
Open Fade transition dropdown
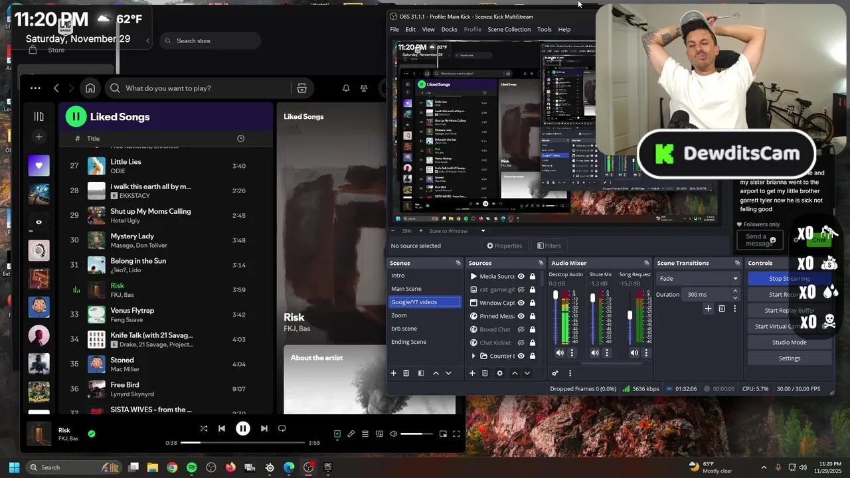pos(698,279)
